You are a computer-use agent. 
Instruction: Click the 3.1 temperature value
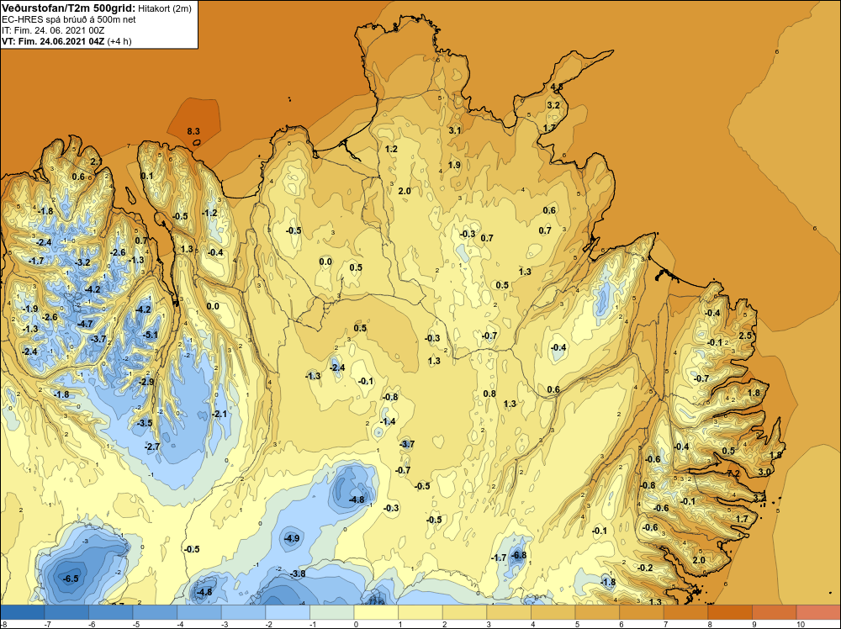(454, 130)
